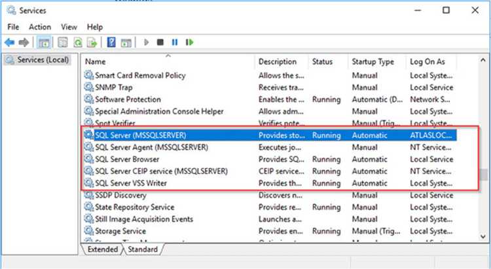Image resolution: width=491 pixels, height=269 pixels.
Task: Sort by the Log On As column header
Action: (431, 62)
